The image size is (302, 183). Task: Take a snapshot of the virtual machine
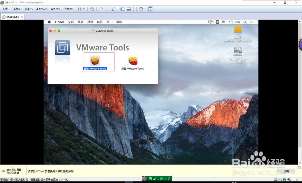click(101, 9)
